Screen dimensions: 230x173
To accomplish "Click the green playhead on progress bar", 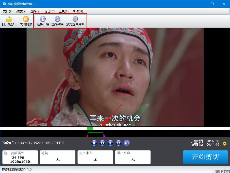I will tap(90, 129).
